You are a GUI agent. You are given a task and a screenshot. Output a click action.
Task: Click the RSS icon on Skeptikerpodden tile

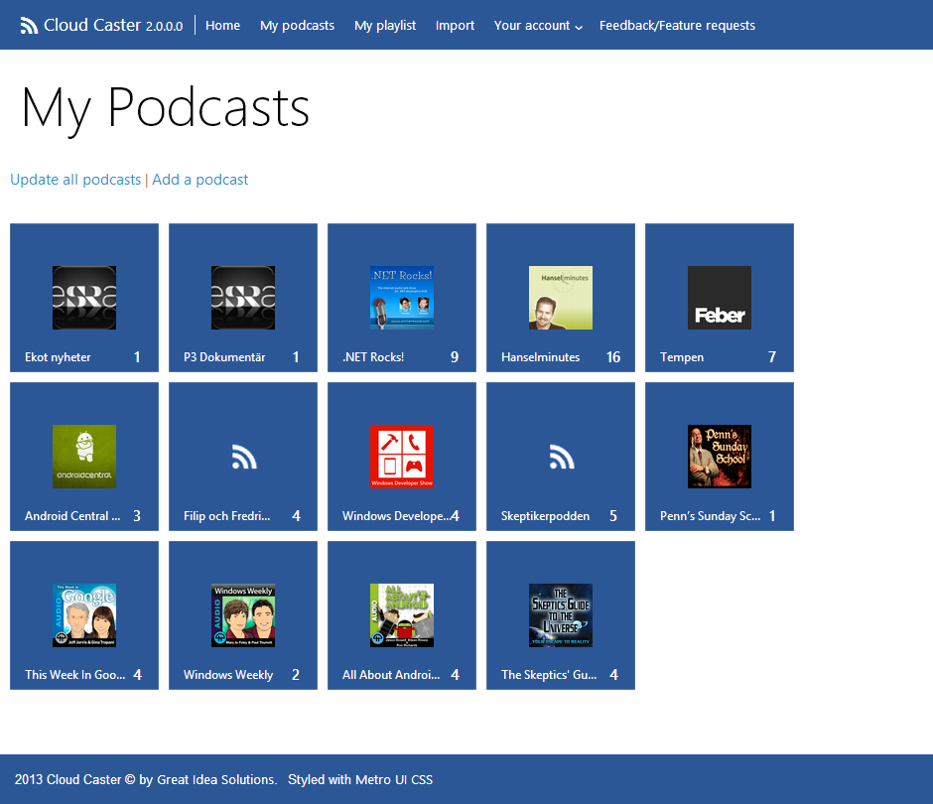click(x=562, y=457)
